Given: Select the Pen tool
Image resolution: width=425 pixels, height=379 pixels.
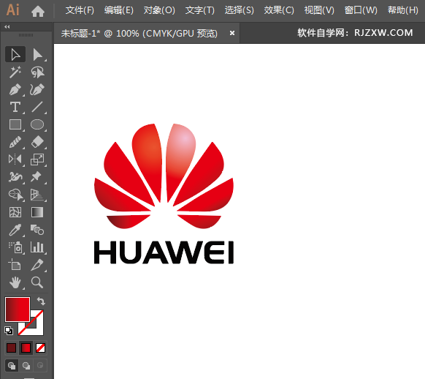Looking at the screenshot, I should click(15, 89).
